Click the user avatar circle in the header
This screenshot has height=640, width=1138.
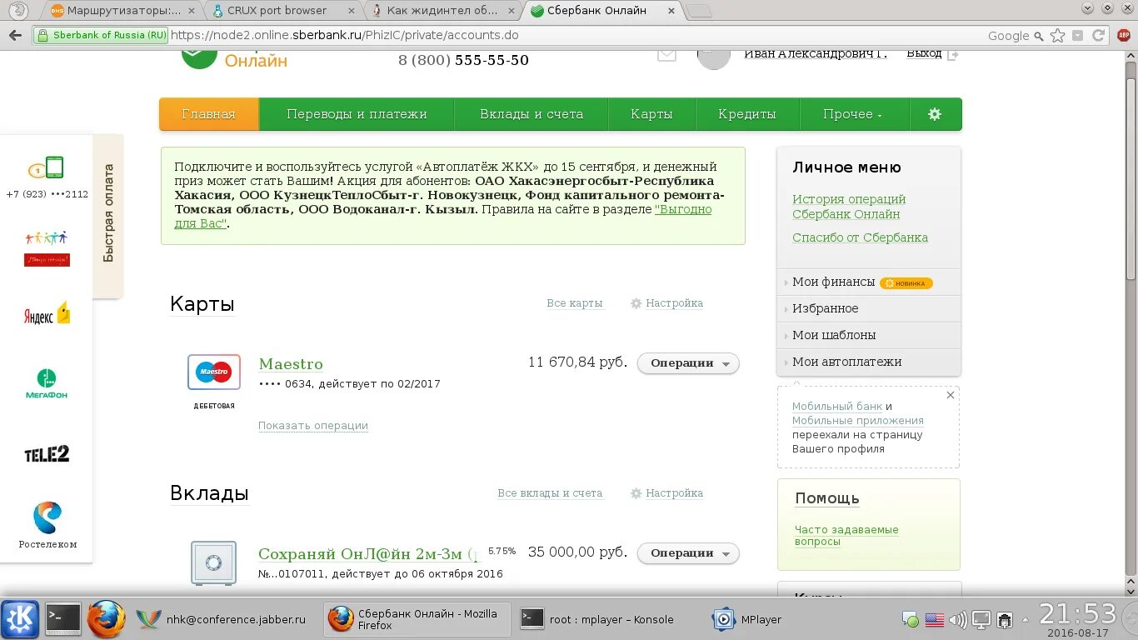pyautogui.click(x=713, y=57)
